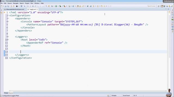The height and width of the screenshot is (97, 174).
Task: Click the globe web browser icon
Action: (x=88, y=6)
